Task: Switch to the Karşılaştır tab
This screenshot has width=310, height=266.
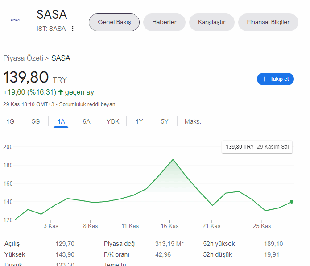Action: 212,22
